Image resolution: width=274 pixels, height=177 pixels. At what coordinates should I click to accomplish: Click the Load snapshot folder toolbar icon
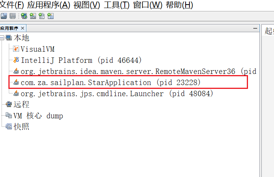click(x=4, y=16)
